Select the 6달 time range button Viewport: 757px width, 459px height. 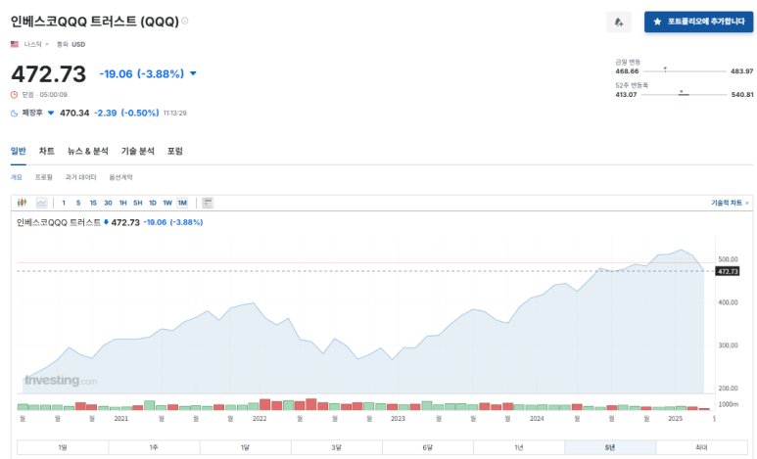tap(427, 447)
